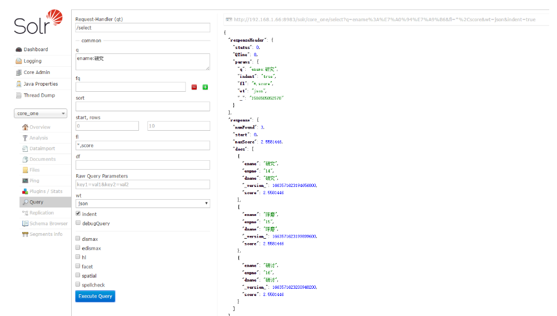Click the fl field with *,score
557x316 pixels.
point(143,145)
